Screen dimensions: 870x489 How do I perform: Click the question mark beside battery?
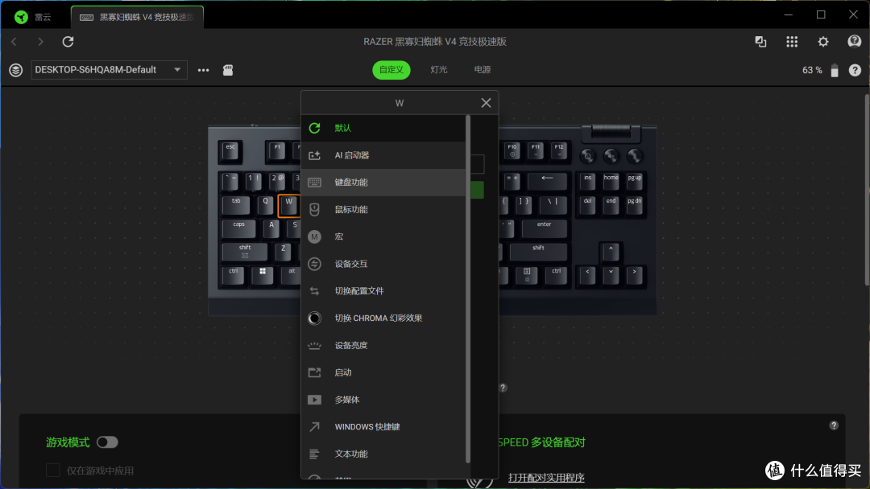point(855,70)
